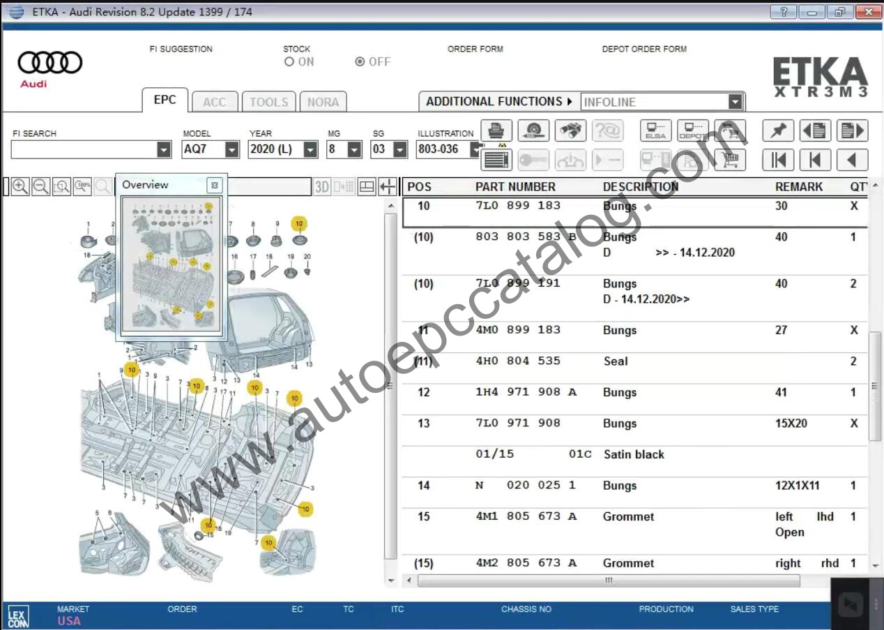Reset illustration zoom to 100%
The width and height of the screenshot is (884, 630).
pos(82,186)
